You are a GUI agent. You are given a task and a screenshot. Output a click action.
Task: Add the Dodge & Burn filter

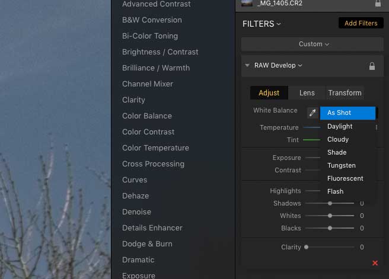[147, 244]
